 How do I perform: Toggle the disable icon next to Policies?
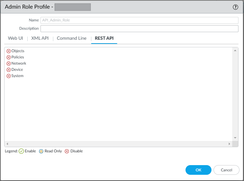[x=9, y=57]
